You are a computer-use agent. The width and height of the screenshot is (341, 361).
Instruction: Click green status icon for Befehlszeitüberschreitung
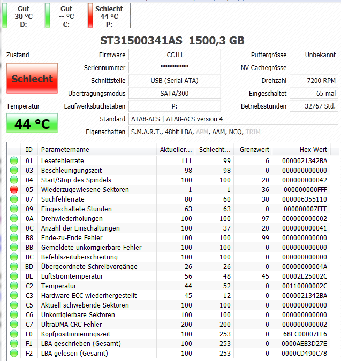coord(14,257)
